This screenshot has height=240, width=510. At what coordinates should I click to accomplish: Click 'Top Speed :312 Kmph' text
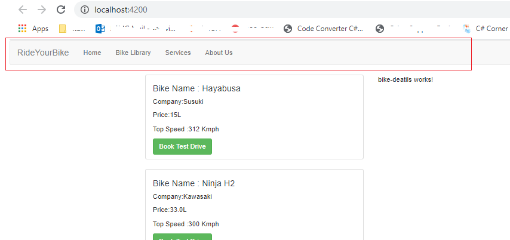(186, 129)
